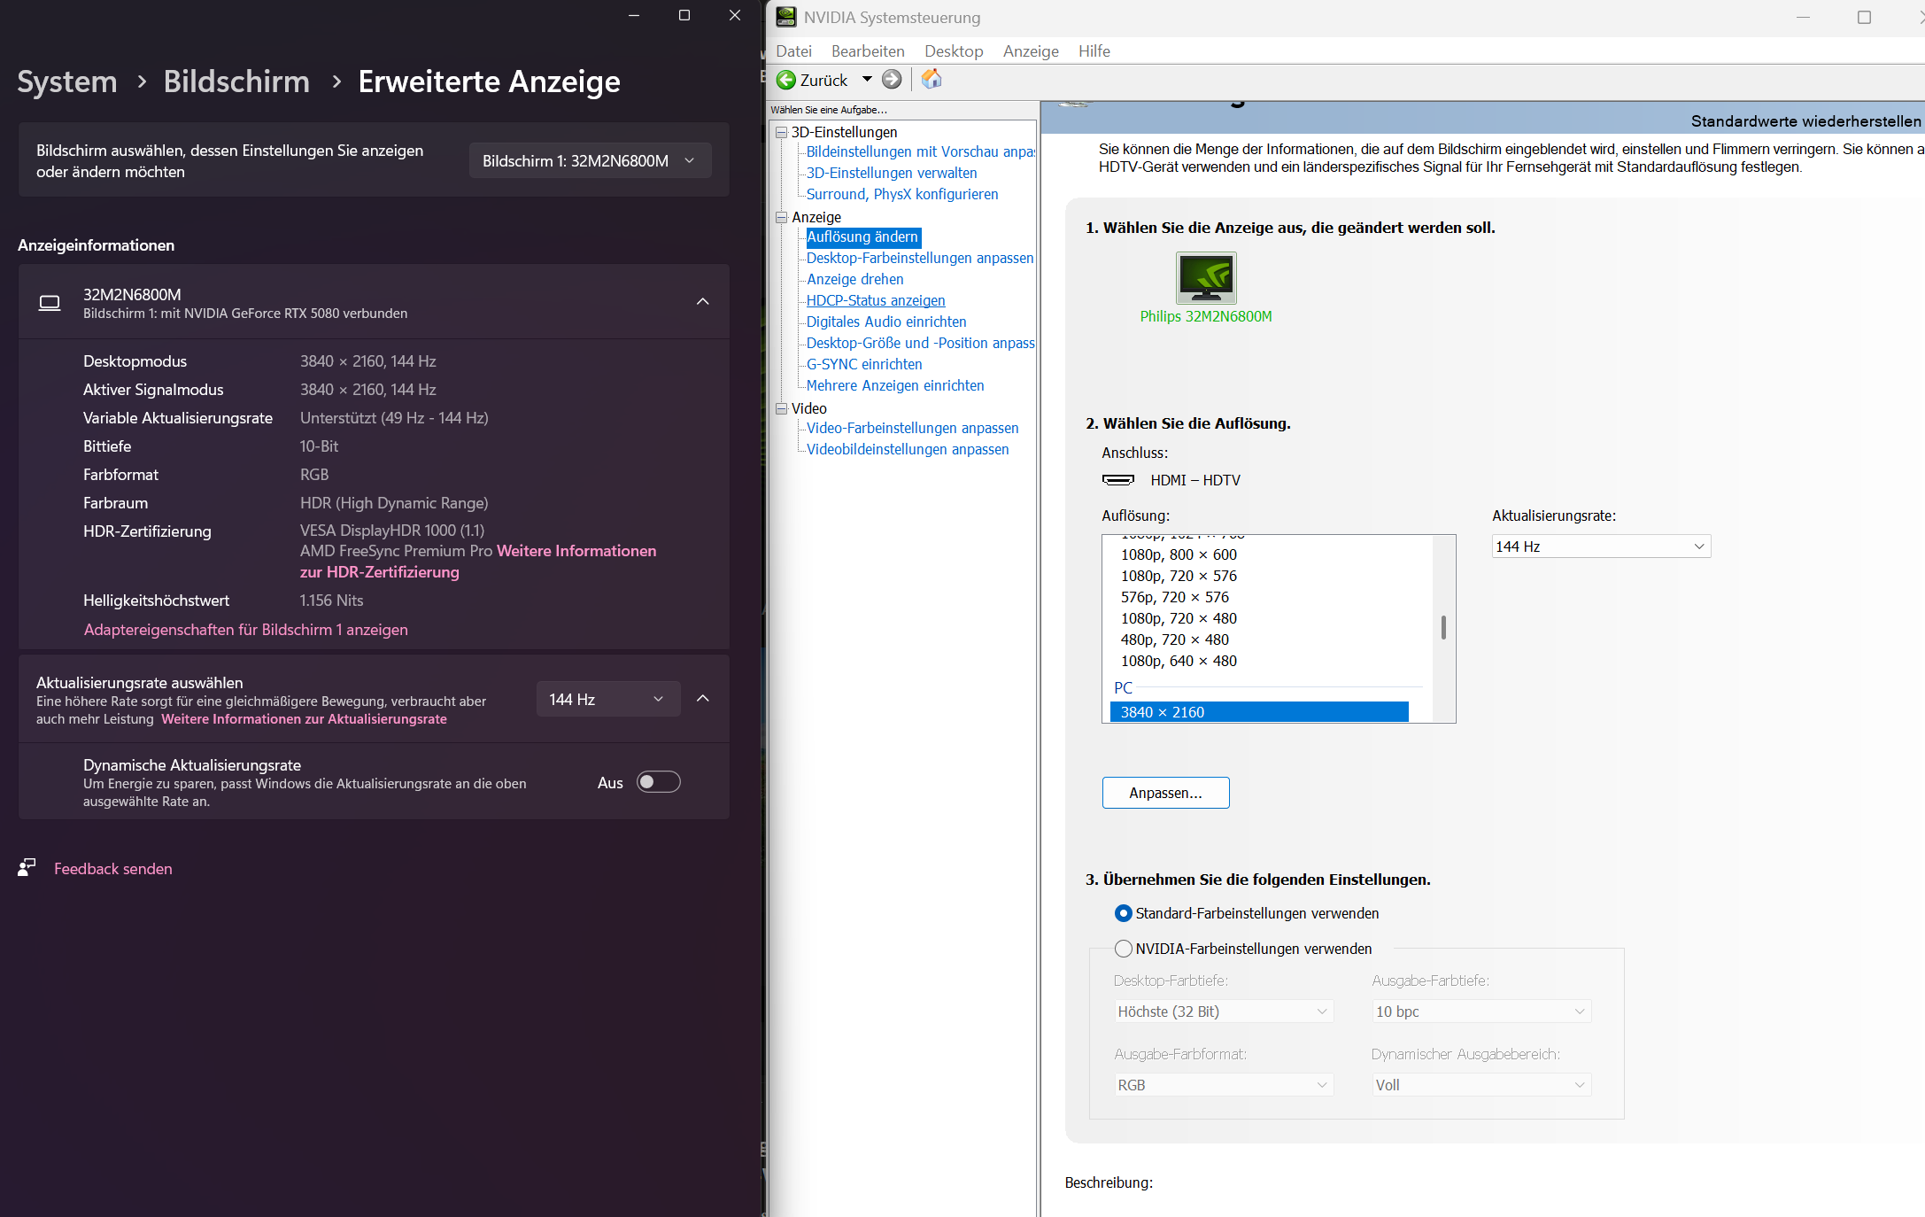This screenshot has height=1217, width=1925.
Task: Open the Hilfe menu
Action: click(x=1094, y=51)
